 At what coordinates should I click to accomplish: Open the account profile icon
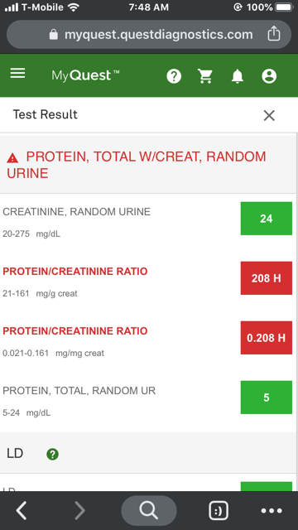[x=269, y=76]
